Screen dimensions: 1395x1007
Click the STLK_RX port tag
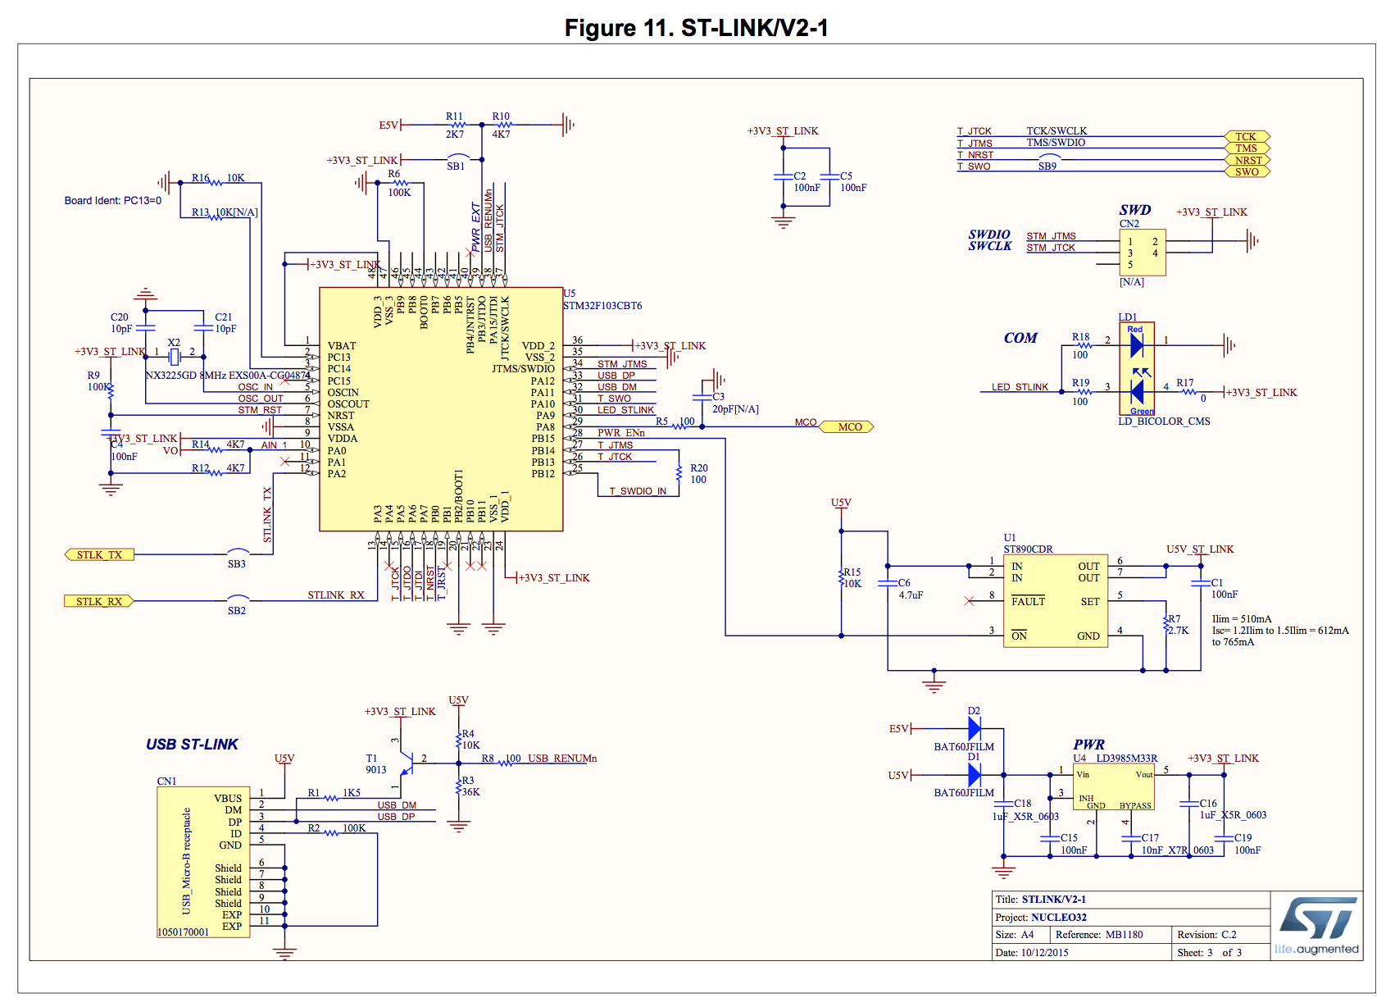coord(99,601)
